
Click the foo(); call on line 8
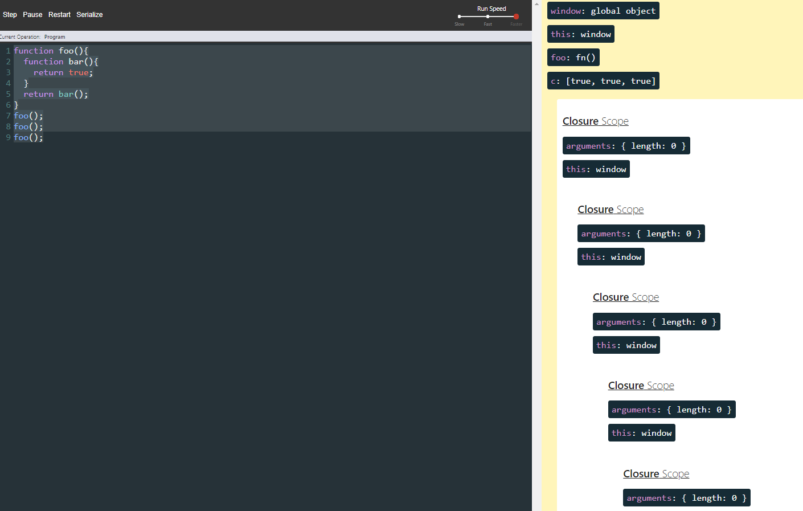(28, 126)
